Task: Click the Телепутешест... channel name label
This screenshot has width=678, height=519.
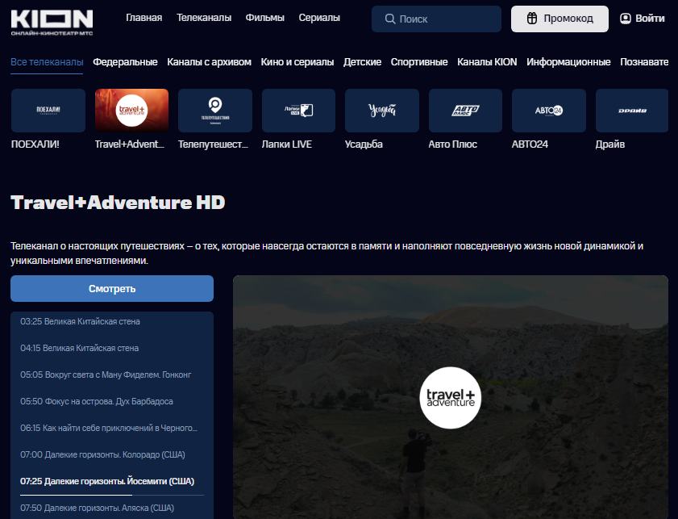Action: (213, 144)
